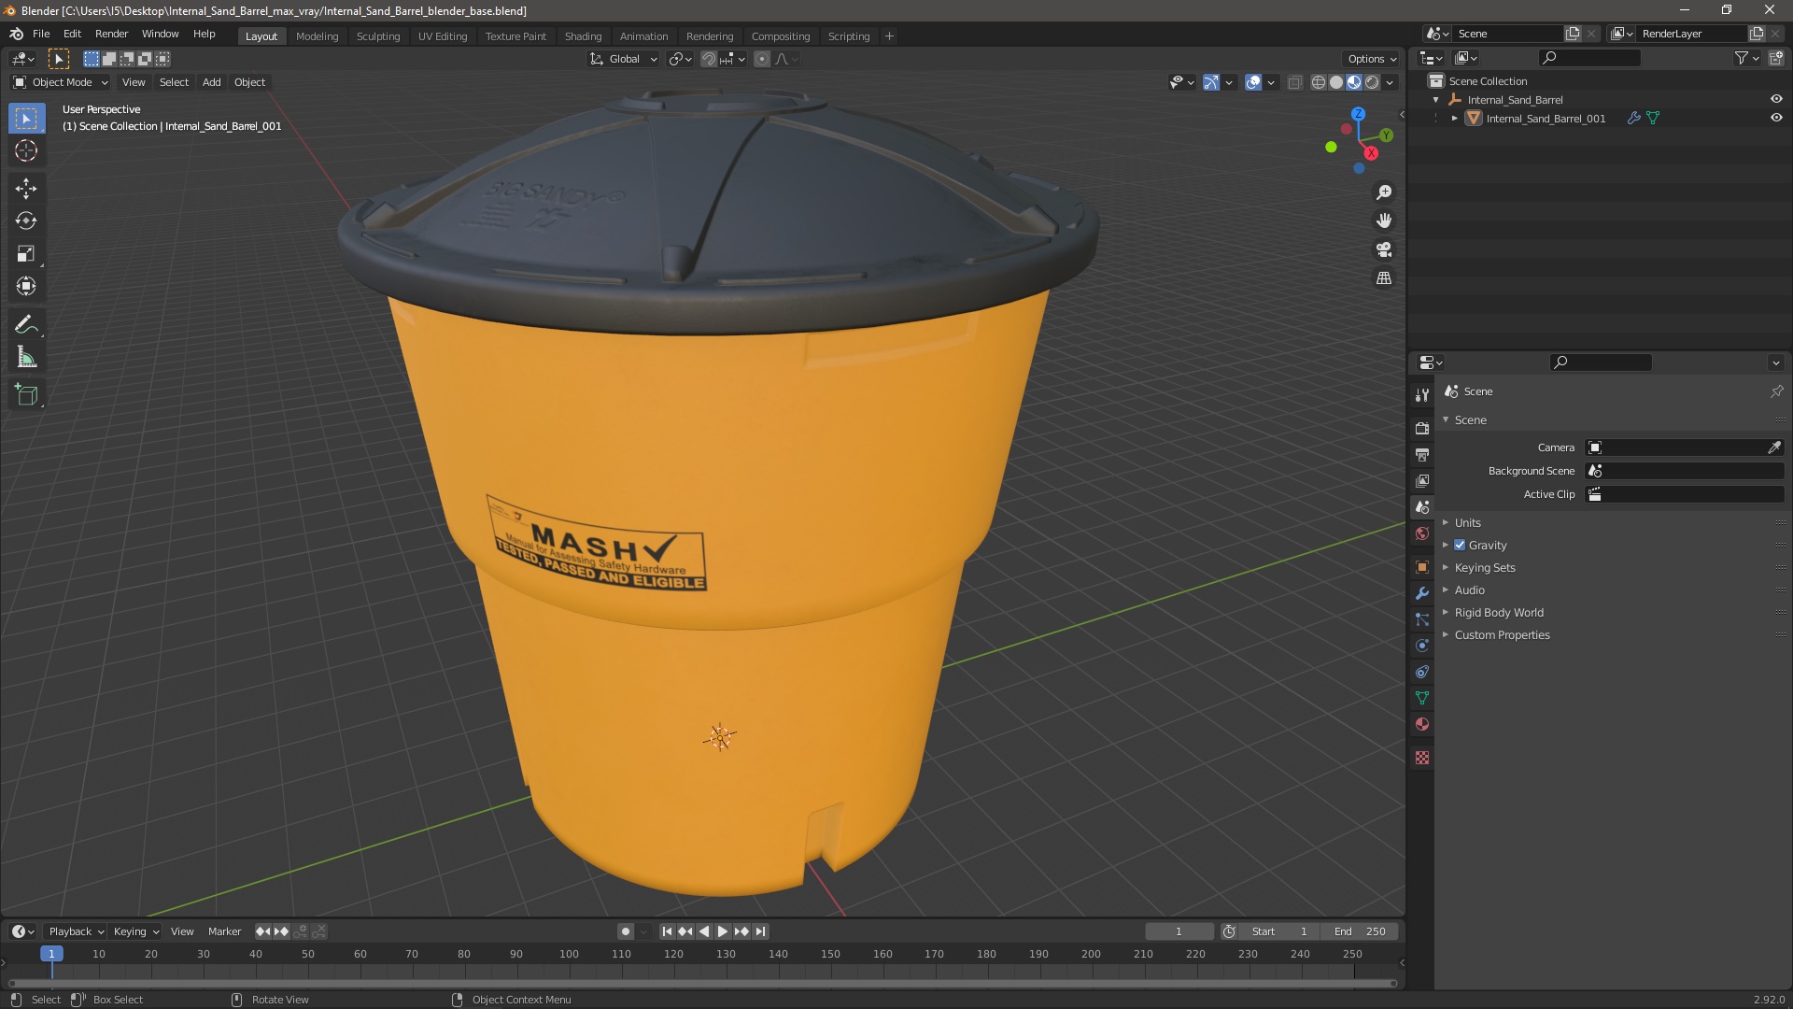
Task: Hide Internal_Sand_Barrel_001 object with eye icon
Action: (x=1776, y=118)
